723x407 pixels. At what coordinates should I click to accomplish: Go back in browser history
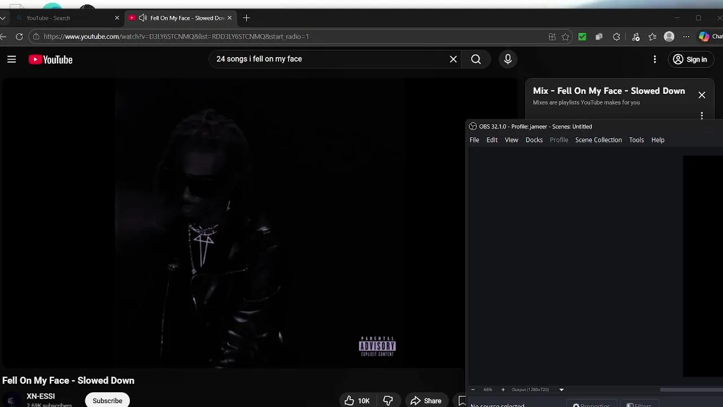click(3, 37)
